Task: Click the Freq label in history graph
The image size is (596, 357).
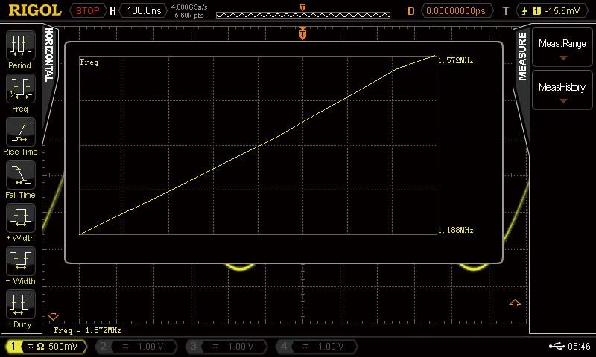Action: pos(89,62)
